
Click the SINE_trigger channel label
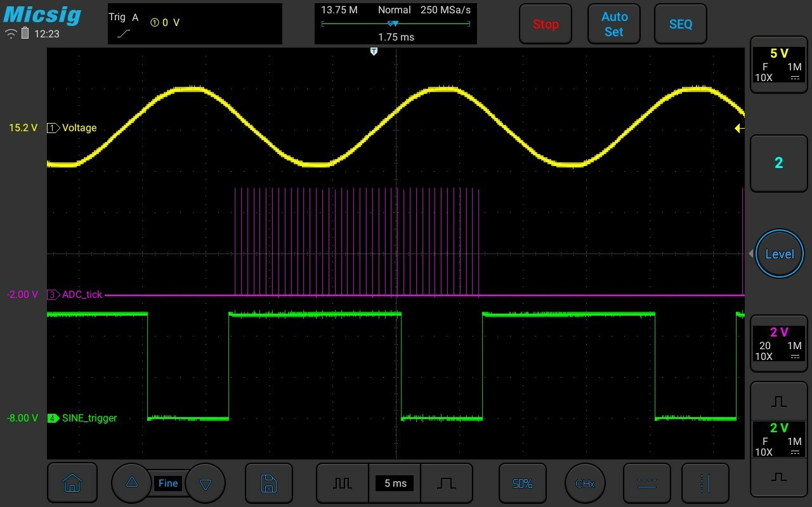pos(89,418)
